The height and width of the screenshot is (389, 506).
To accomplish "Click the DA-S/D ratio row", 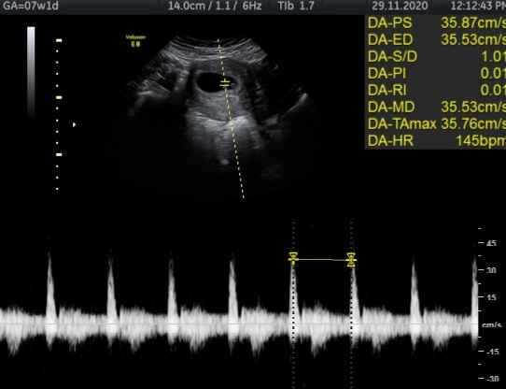I will 437,57.
